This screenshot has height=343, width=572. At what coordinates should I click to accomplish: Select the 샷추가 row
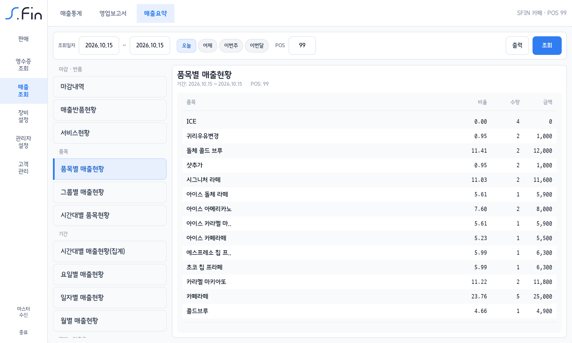[x=369, y=165]
